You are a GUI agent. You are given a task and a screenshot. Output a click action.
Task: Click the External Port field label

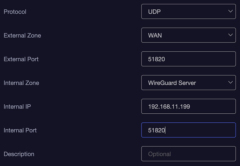pos(21,59)
